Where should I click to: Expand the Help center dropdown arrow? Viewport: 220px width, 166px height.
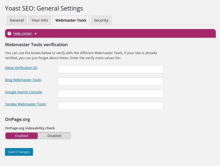click(36, 34)
